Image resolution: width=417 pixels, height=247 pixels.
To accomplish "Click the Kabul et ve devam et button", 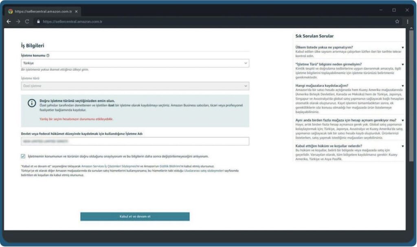I will (135, 216).
